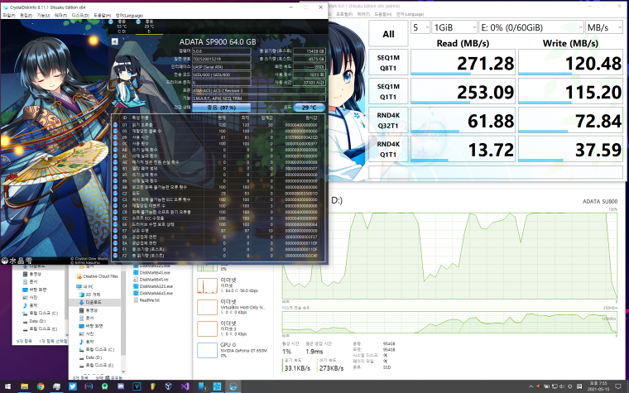Select Data (D:) in front Explorer tree
The image size is (629, 393).
[x=90, y=357]
